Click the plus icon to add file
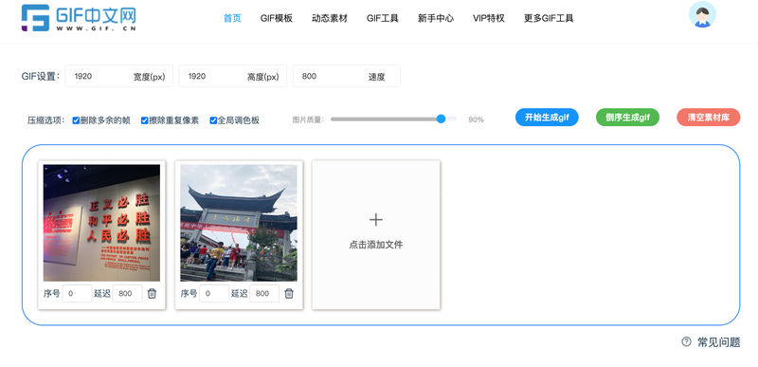This screenshot has width=758, height=367. point(375,220)
